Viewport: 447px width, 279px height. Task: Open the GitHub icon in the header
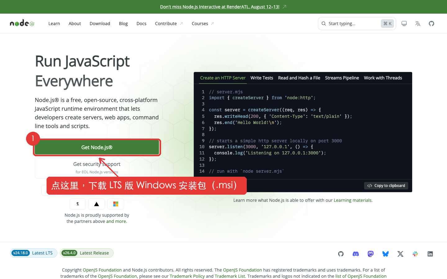(431, 24)
